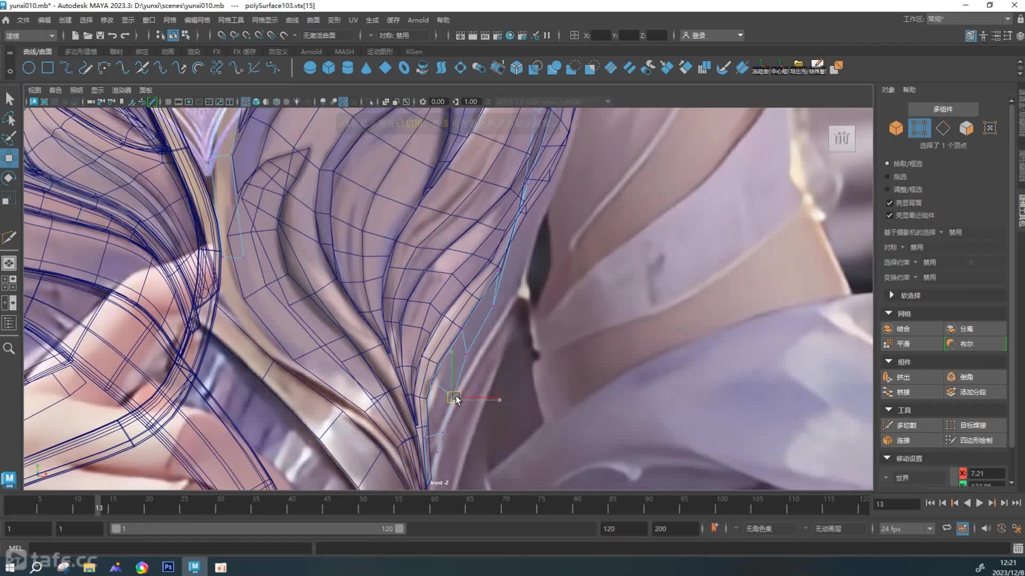Screen dimensions: 1025x576
Task: Select edge component mode diamond icon
Action: (943, 128)
